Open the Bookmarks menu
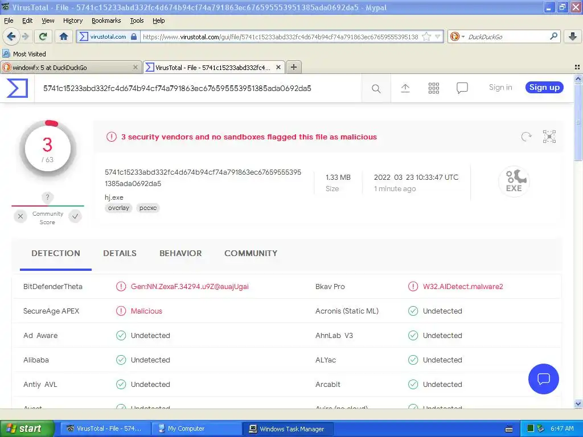 point(106,20)
